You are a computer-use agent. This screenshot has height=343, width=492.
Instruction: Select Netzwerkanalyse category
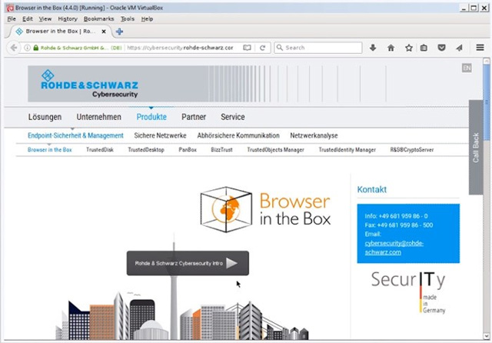(314, 135)
